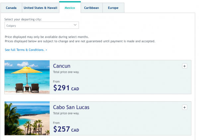Click the Cancun beach umbrella photo

point(27,77)
